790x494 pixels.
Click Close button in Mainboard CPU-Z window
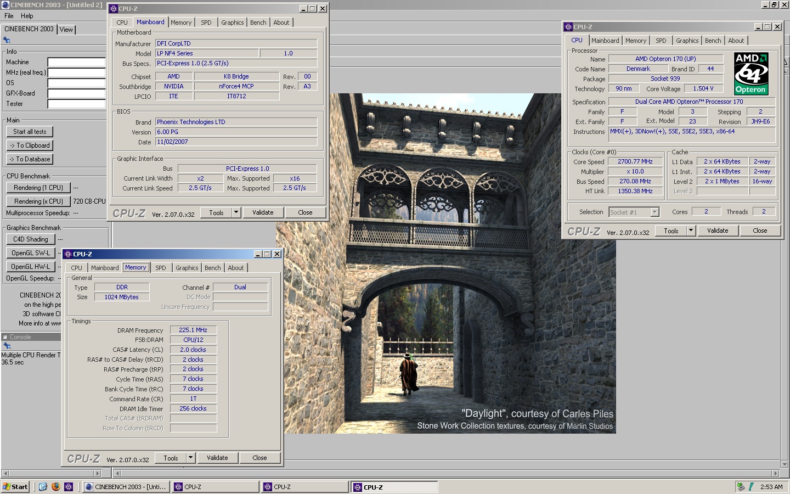click(x=305, y=212)
